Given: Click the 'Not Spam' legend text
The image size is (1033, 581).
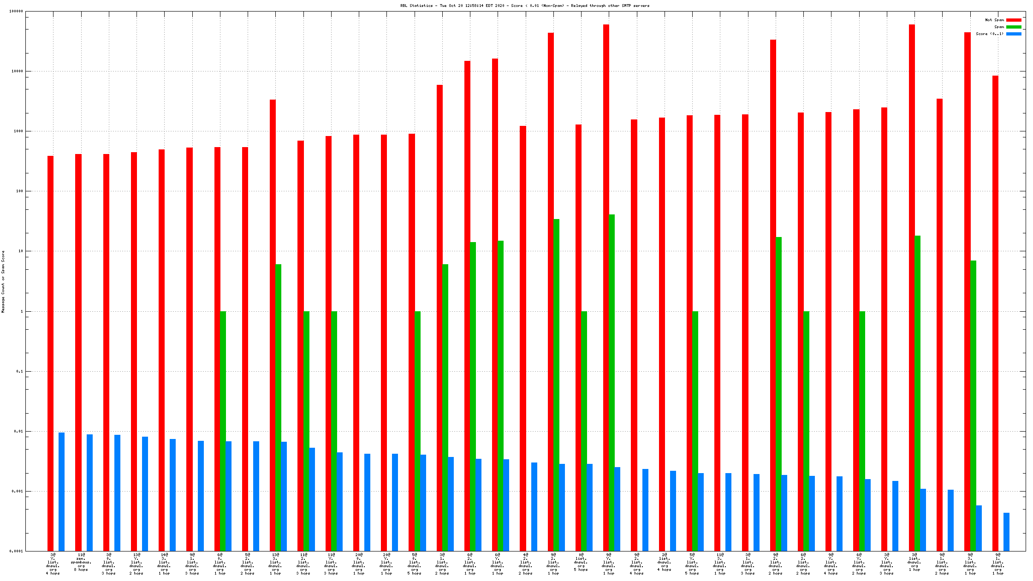Looking at the screenshot, I should coord(994,20).
